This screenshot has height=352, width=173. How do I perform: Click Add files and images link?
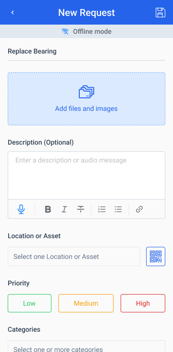[x=86, y=108]
